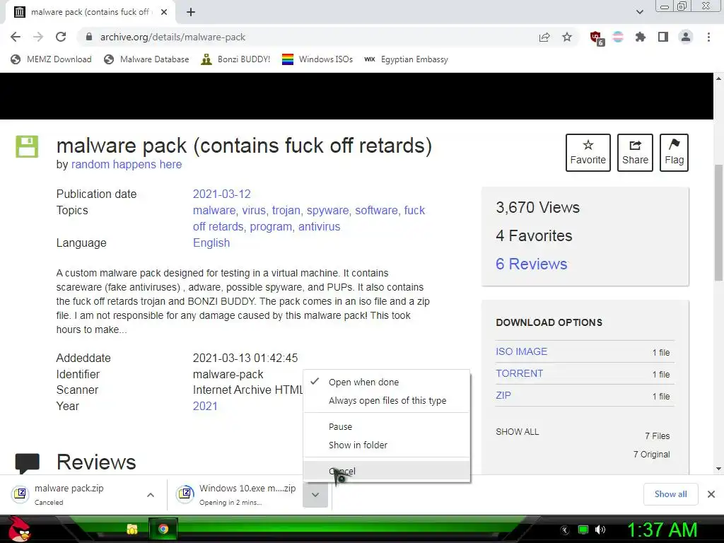Toggle the browser side panel icon
The image size is (724, 543).
pyautogui.click(x=663, y=37)
